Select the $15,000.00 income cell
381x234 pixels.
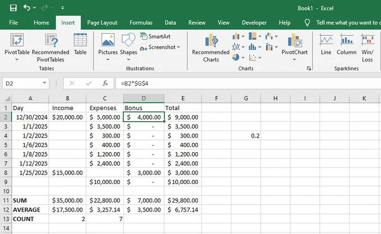68,172
